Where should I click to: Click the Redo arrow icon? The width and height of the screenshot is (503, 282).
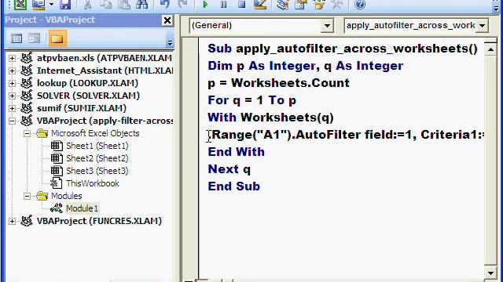(x=182, y=5)
